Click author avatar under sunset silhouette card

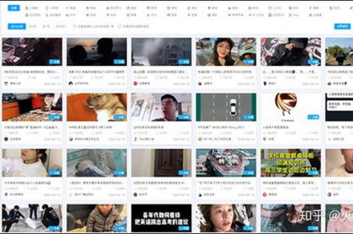click(x=71, y=84)
